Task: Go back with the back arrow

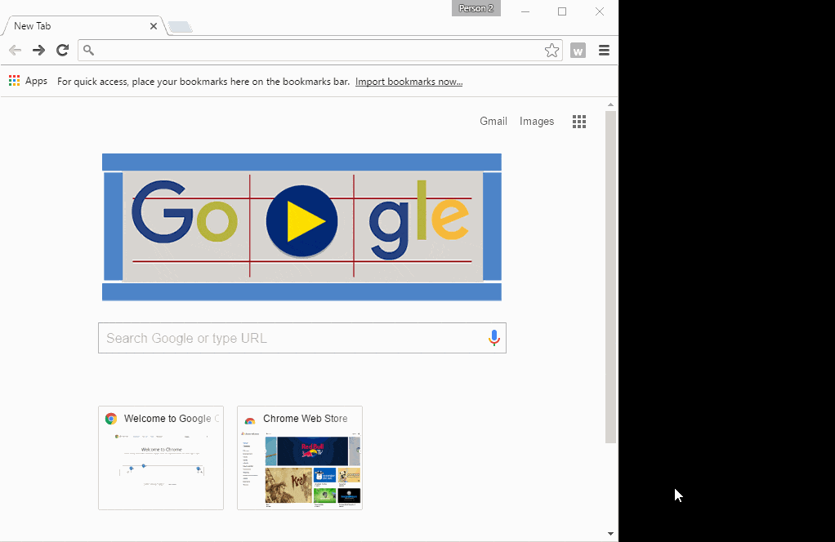Action: [x=15, y=51]
